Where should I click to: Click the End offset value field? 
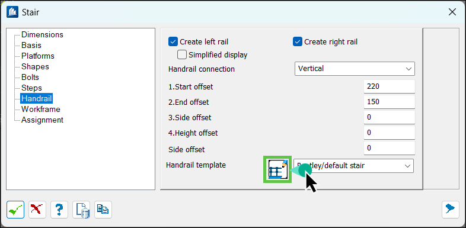tap(390, 102)
